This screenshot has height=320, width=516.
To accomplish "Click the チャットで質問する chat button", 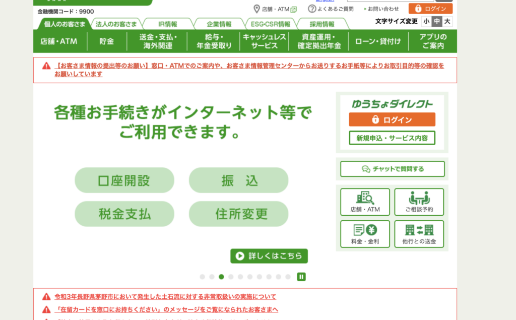I will (392, 169).
